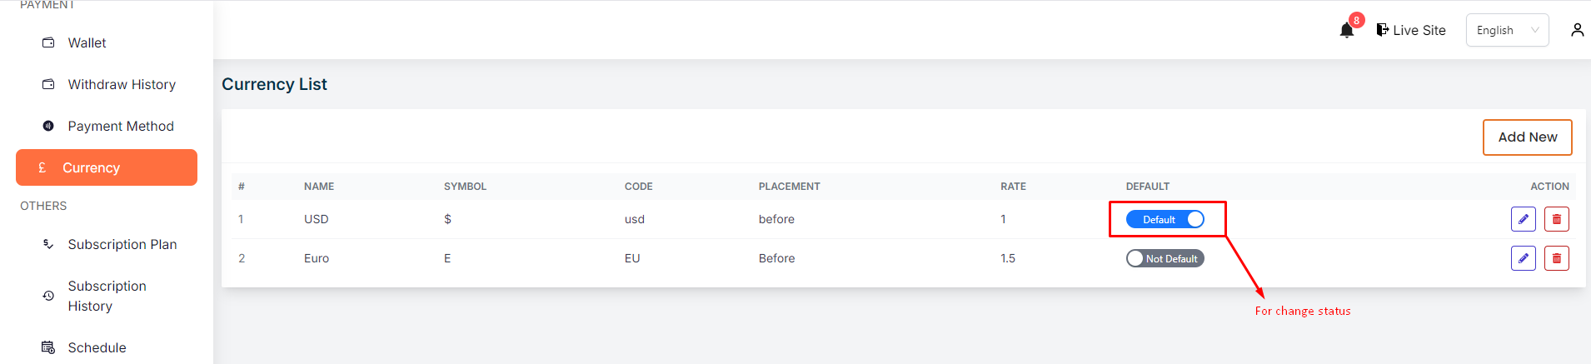This screenshot has width=1591, height=364.
Task: Edit the Euro currency entry
Action: point(1523,258)
